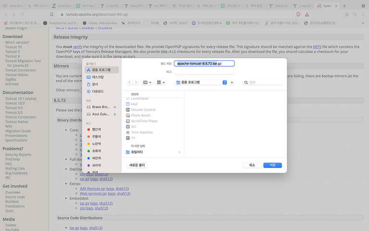Click the address bar tomcat.apache.org URL
This screenshot has height=231, width=369.
97,14
